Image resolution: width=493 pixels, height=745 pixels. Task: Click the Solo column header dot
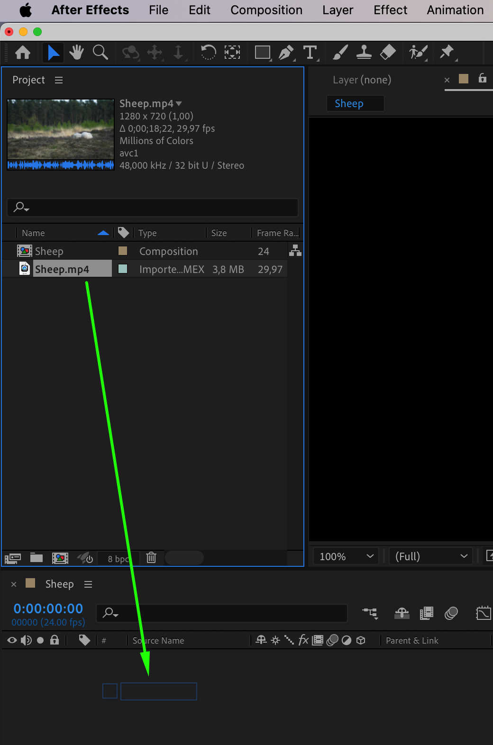tap(40, 640)
